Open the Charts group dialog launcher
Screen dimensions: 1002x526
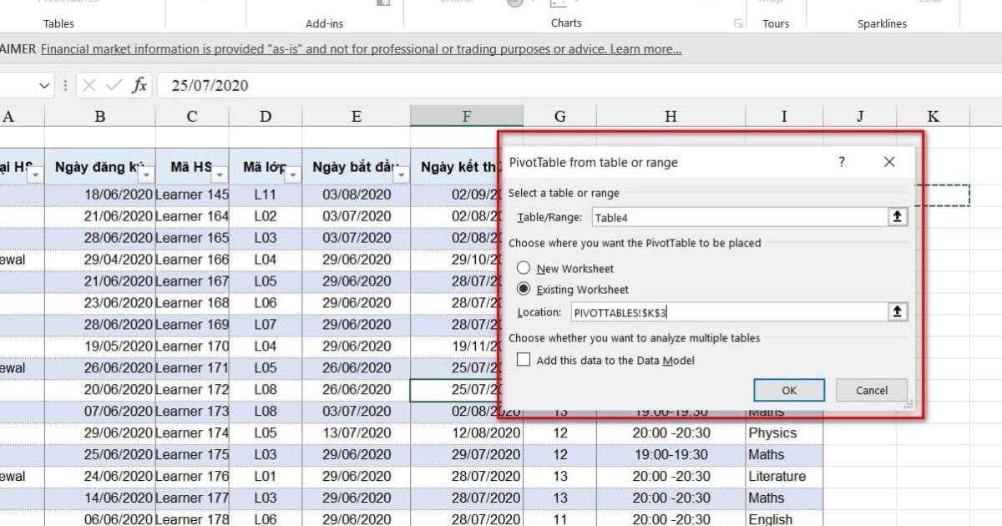click(x=738, y=23)
